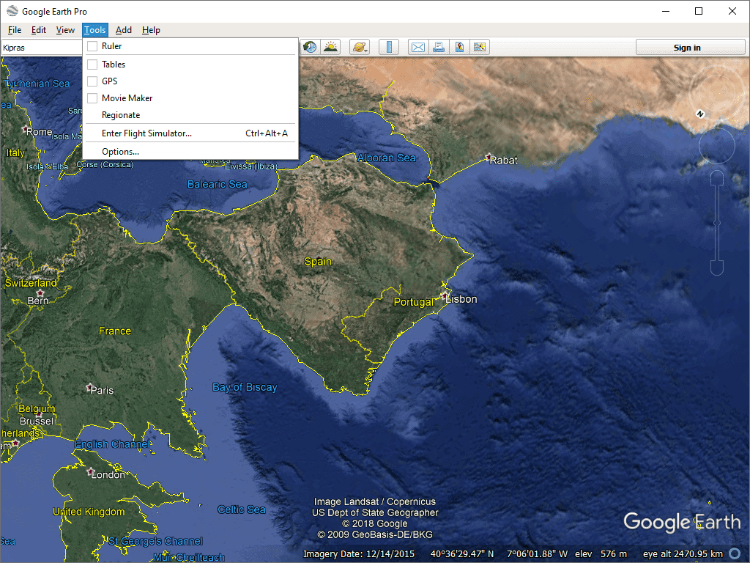Viewport: 750px width, 563px height.
Task: Click the Alboran Sea label
Action: tap(387, 158)
